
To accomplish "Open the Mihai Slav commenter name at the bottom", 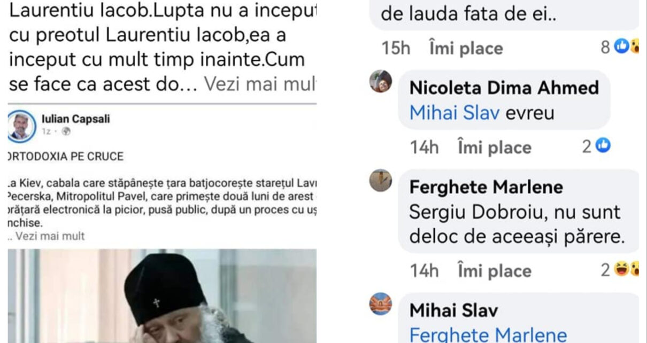I will [x=453, y=310].
